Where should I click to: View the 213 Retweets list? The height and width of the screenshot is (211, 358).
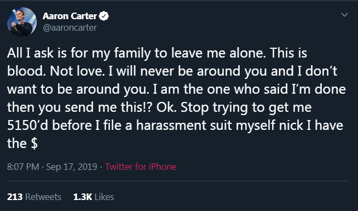34,197
